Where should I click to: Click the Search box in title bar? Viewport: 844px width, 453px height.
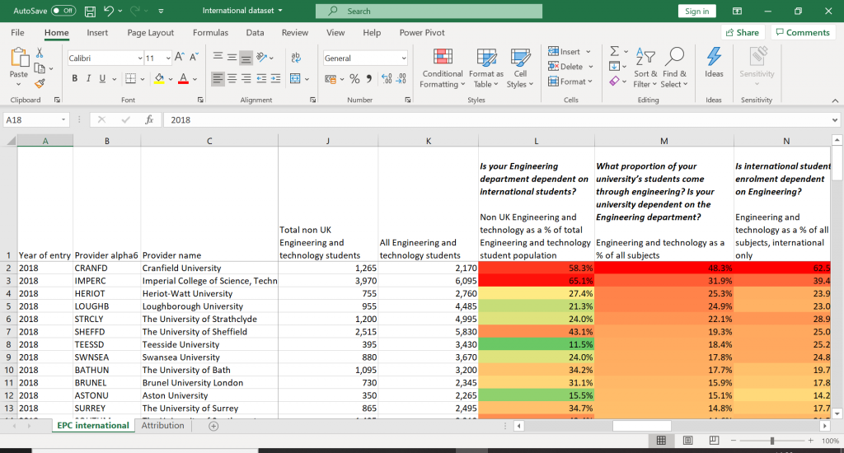click(429, 11)
